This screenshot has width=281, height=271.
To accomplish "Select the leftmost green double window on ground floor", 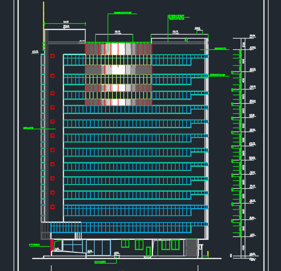I will 125,243.
